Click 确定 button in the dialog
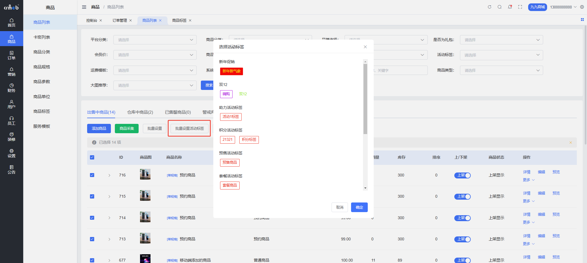 click(x=359, y=207)
